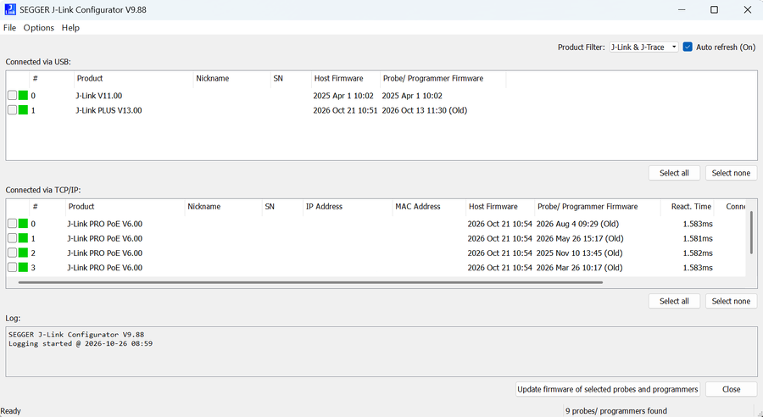Click Select none for TCP/IP probes
This screenshot has height=417, width=763.
(x=731, y=301)
